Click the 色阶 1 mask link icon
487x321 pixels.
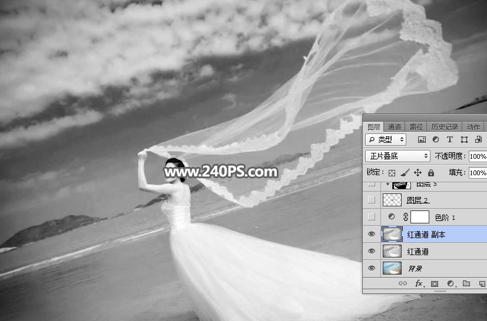pos(405,217)
